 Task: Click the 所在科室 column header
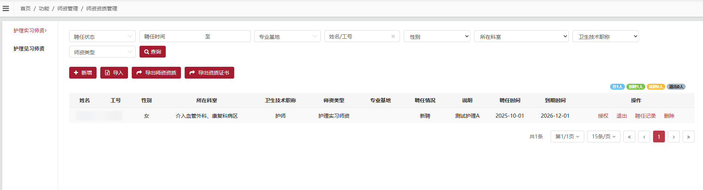pos(207,100)
